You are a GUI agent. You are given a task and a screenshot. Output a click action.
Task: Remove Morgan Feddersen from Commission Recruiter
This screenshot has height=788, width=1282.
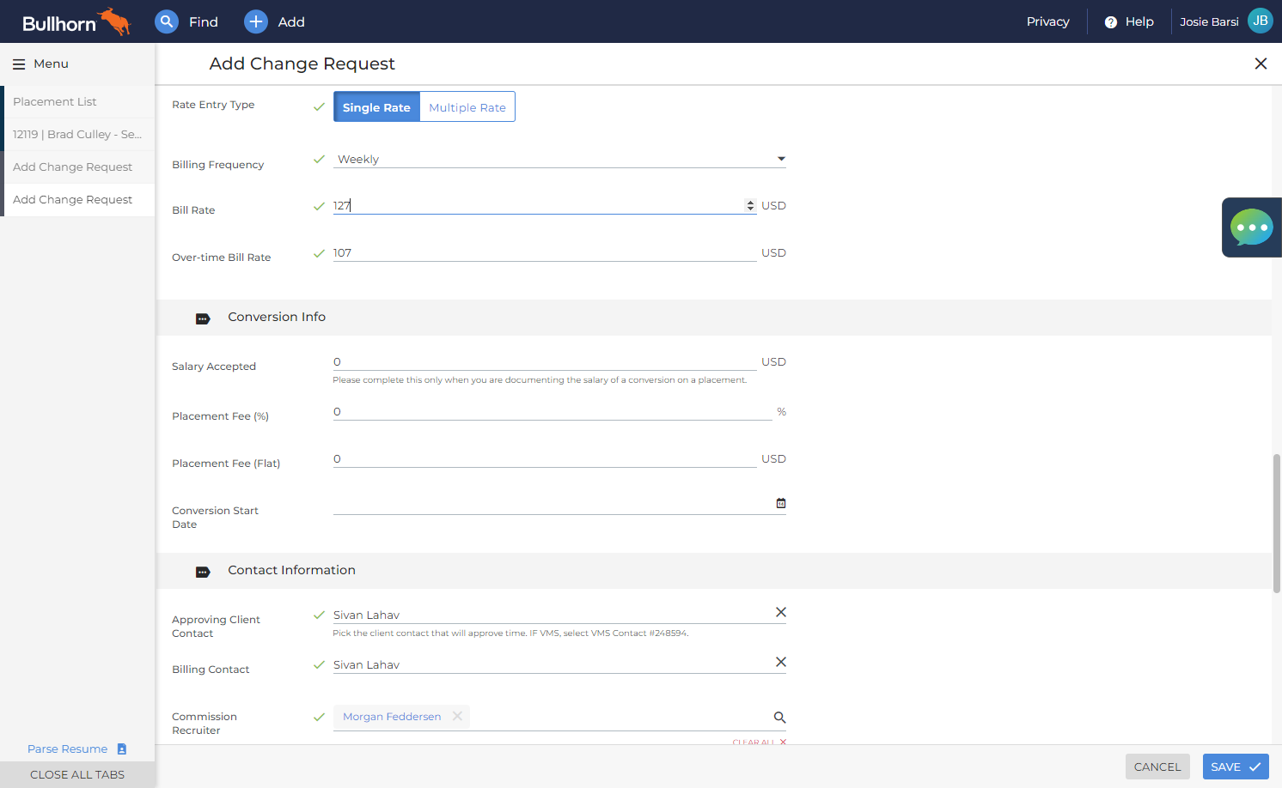click(457, 716)
